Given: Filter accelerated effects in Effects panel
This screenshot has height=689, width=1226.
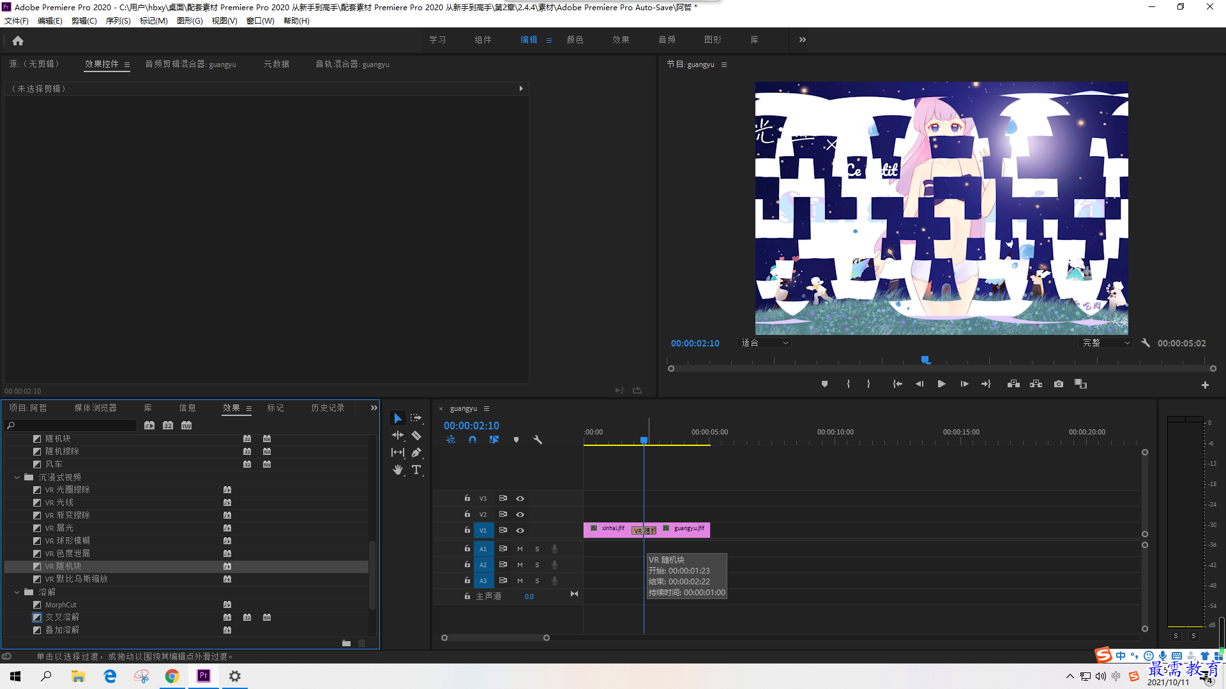Looking at the screenshot, I should pos(149,426).
